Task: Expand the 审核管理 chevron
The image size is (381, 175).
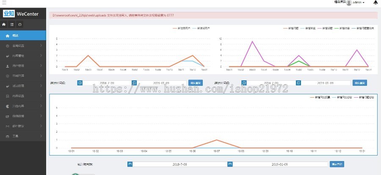Action: (41, 76)
